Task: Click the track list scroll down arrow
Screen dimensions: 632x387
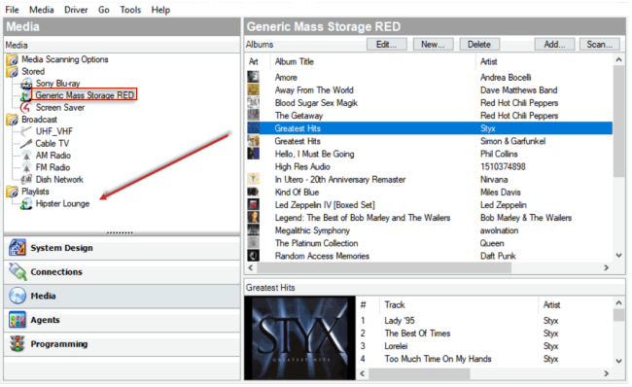Action: point(618,361)
